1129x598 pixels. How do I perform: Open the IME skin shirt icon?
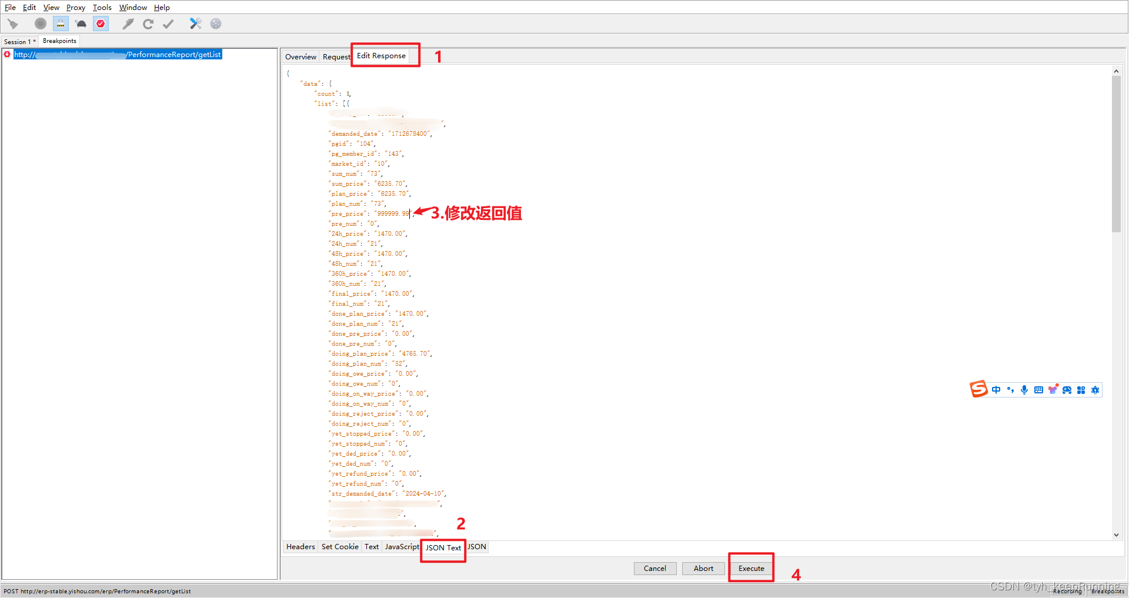click(1053, 389)
